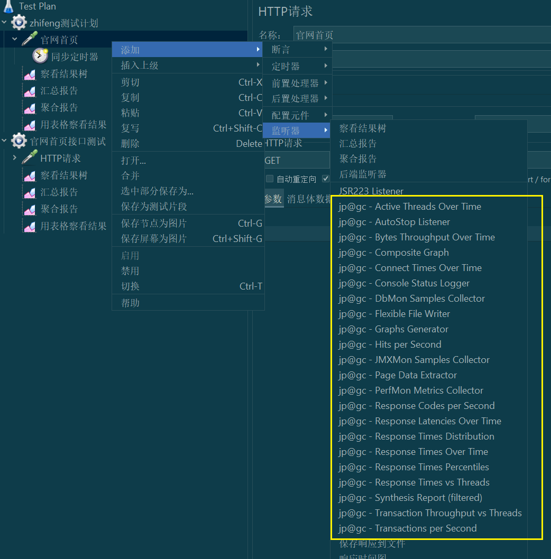Add jp@gc - AutoStop Listener
The height and width of the screenshot is (559, 551).
[429, 222]
